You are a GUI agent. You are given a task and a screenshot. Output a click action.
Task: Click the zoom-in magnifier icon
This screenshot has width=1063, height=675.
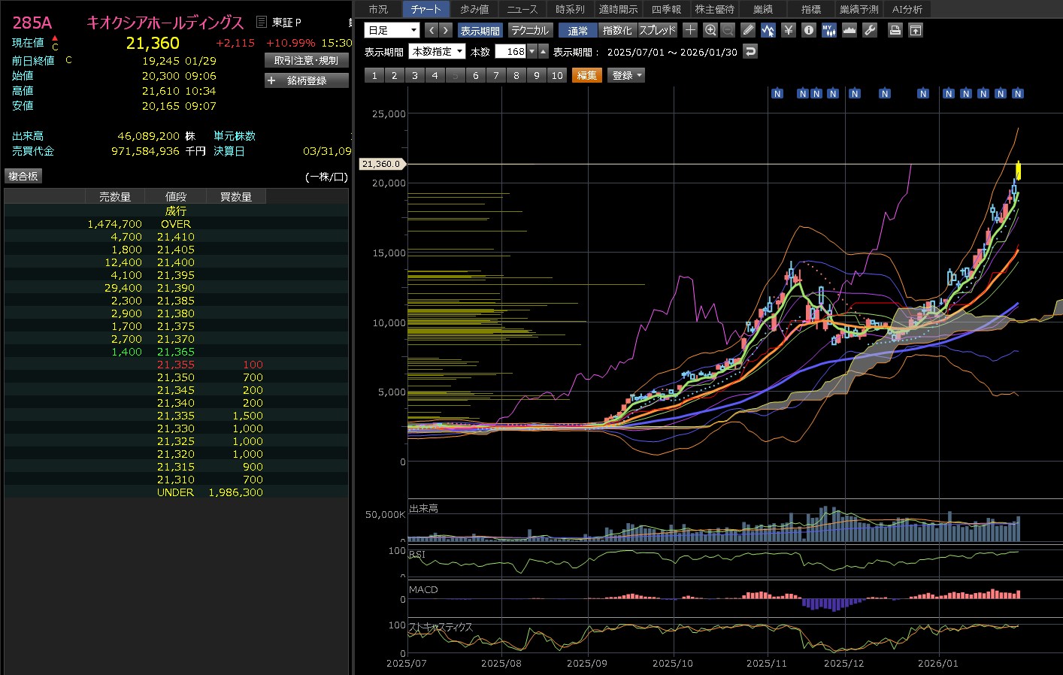click(x=710, y=30)
